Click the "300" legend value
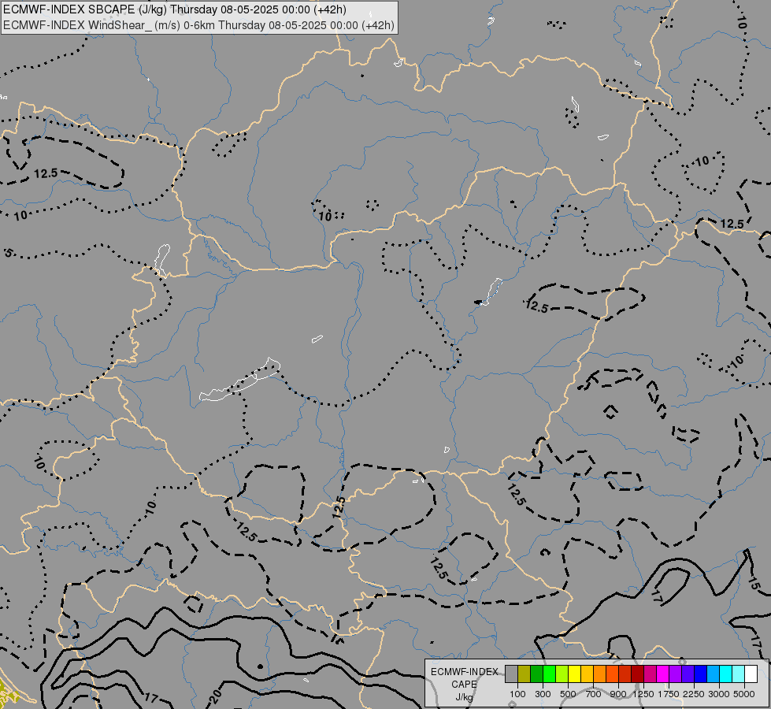Viewport: 771px width, 709px height. pyautogui.click(x=543, y=694)
